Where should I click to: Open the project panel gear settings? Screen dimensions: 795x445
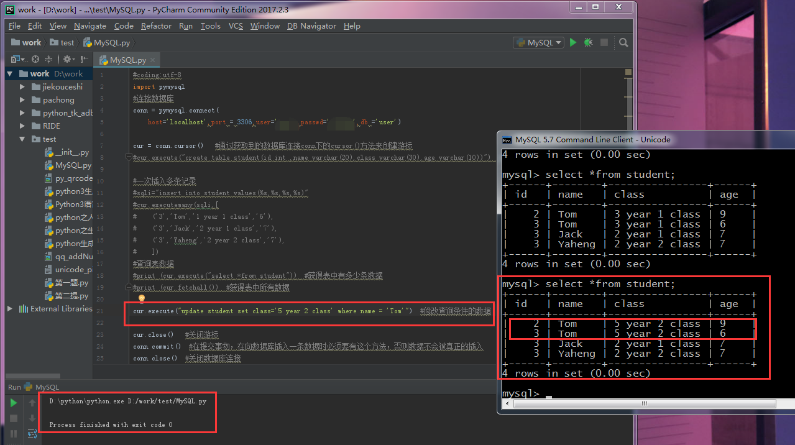tap(69, 59)
